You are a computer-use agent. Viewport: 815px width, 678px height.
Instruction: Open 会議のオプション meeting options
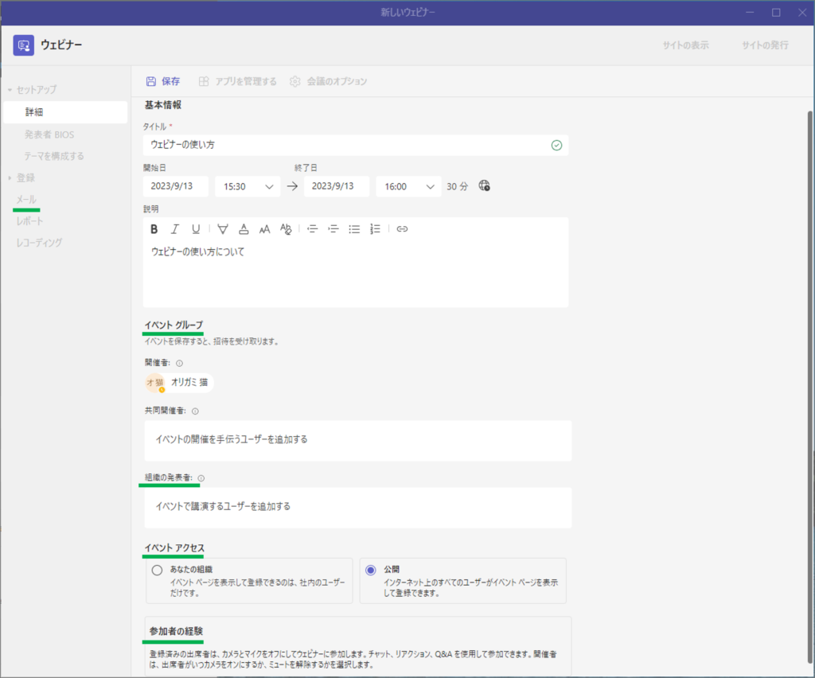(329, 81)
